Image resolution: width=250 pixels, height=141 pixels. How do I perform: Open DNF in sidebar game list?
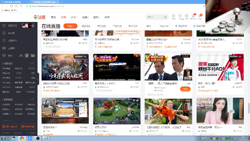33,73
